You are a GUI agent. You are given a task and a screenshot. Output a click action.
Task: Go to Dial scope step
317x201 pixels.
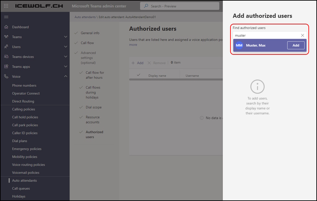pyautogui.click(x=94, y=107)
